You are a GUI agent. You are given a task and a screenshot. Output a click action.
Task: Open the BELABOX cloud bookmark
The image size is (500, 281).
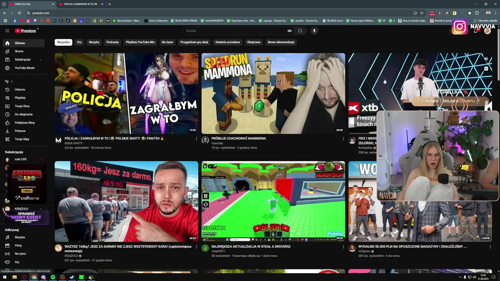(332, 21)
